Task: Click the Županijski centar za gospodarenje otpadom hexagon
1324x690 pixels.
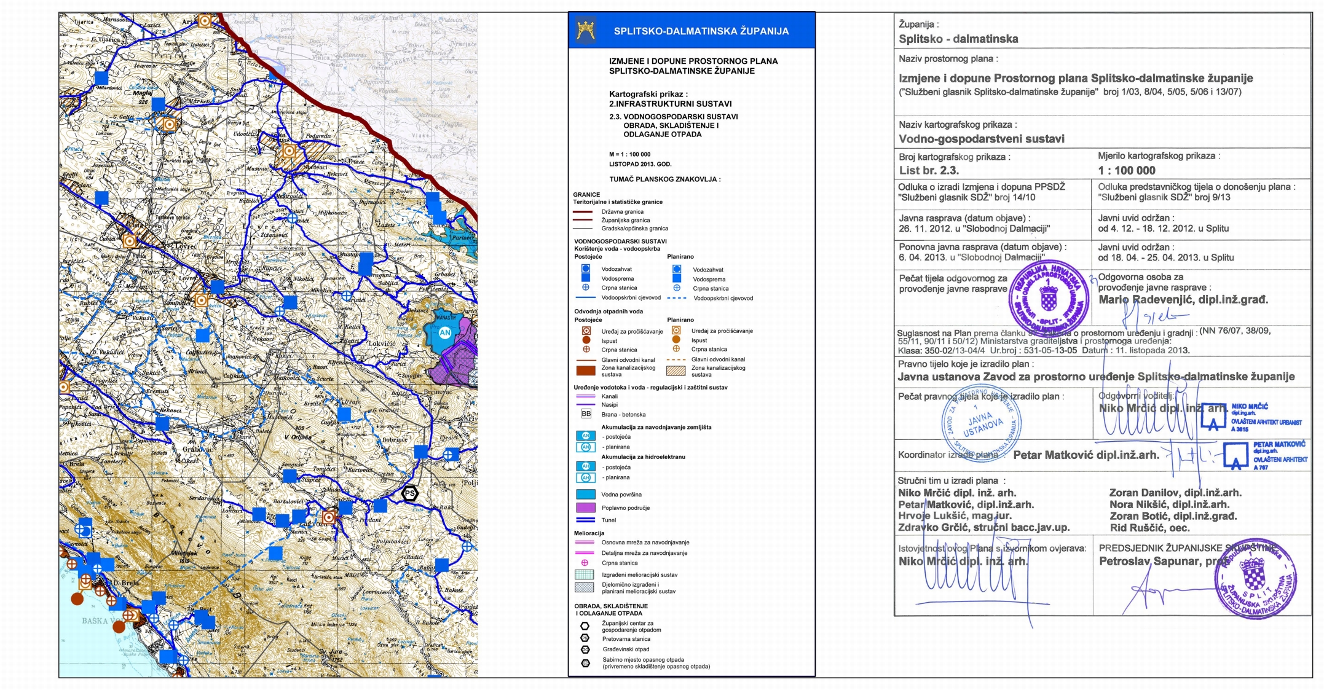Action: (x=585, y=626)
